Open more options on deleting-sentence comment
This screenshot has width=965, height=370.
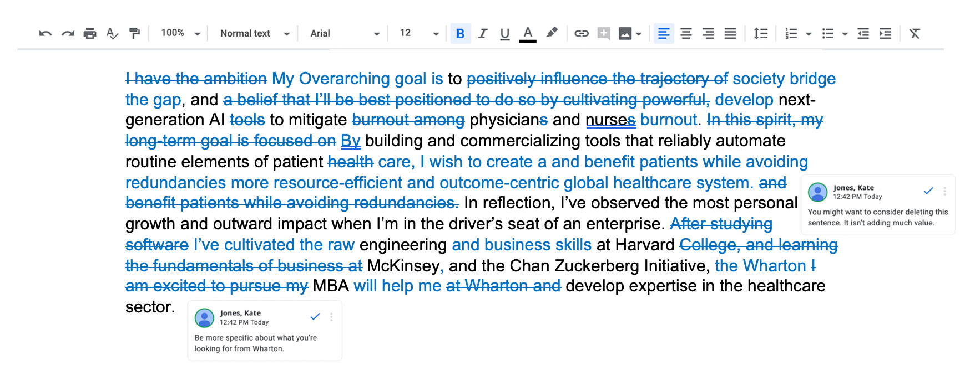(x=944, y=191)
